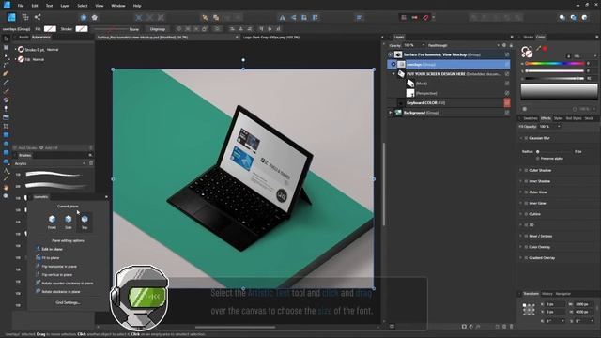Viewport: 601px width, 338px height.
Task: Toggle visibility of overlays group layer
Action: 507,65
